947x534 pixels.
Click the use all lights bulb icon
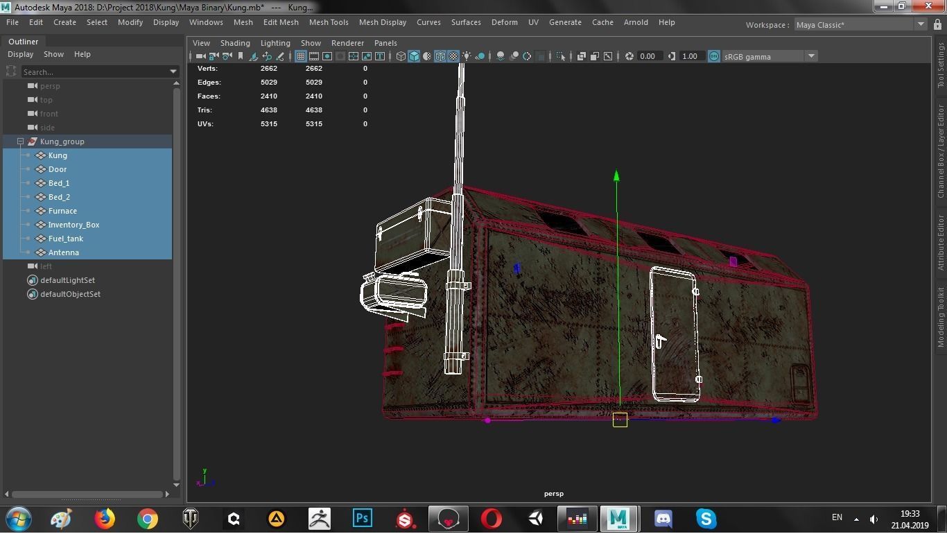tap(467, 56)
